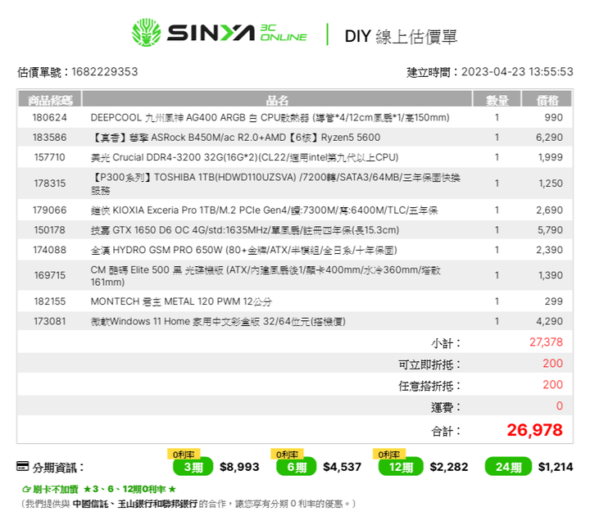Click the 刷卡不加價 green promo text
Image resolution: width=590 pixels, height=525 pixels.
tap(99, 489)
